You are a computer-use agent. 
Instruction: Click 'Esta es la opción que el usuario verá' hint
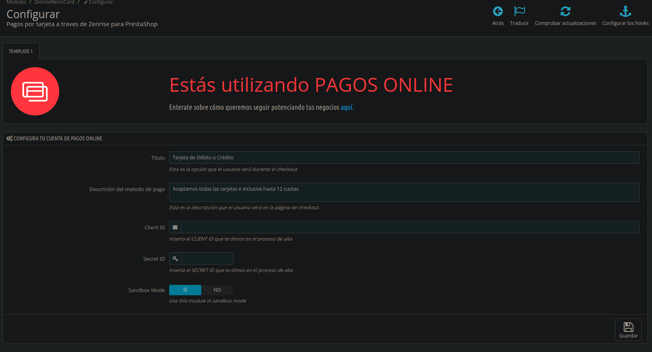click(234, 169)
